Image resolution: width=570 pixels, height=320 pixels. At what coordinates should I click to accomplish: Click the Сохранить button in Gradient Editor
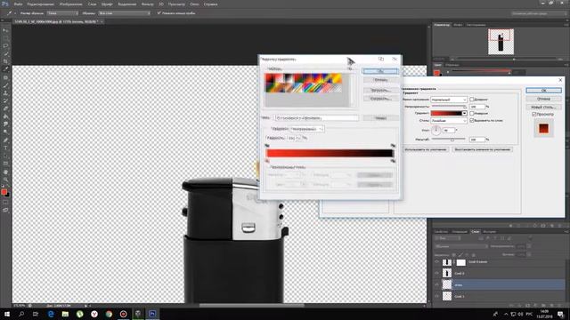click(380, 99)
